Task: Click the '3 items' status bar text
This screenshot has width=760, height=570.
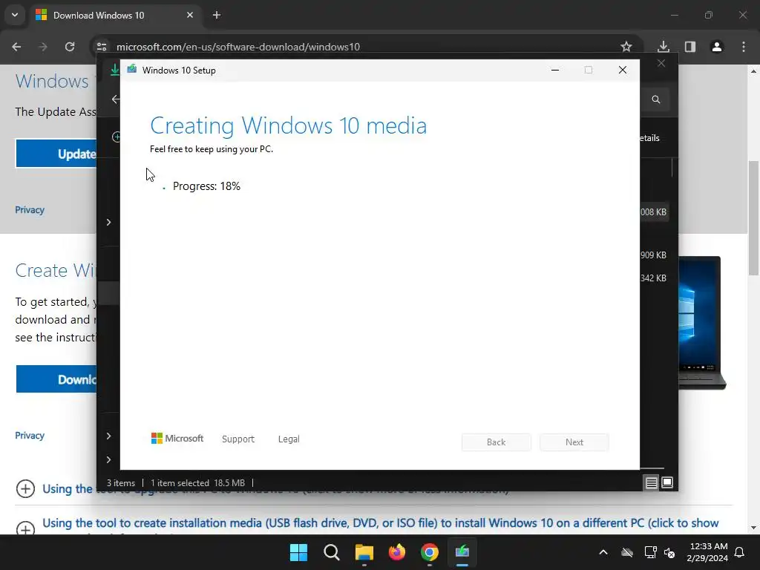Action: tap(121, 482)
